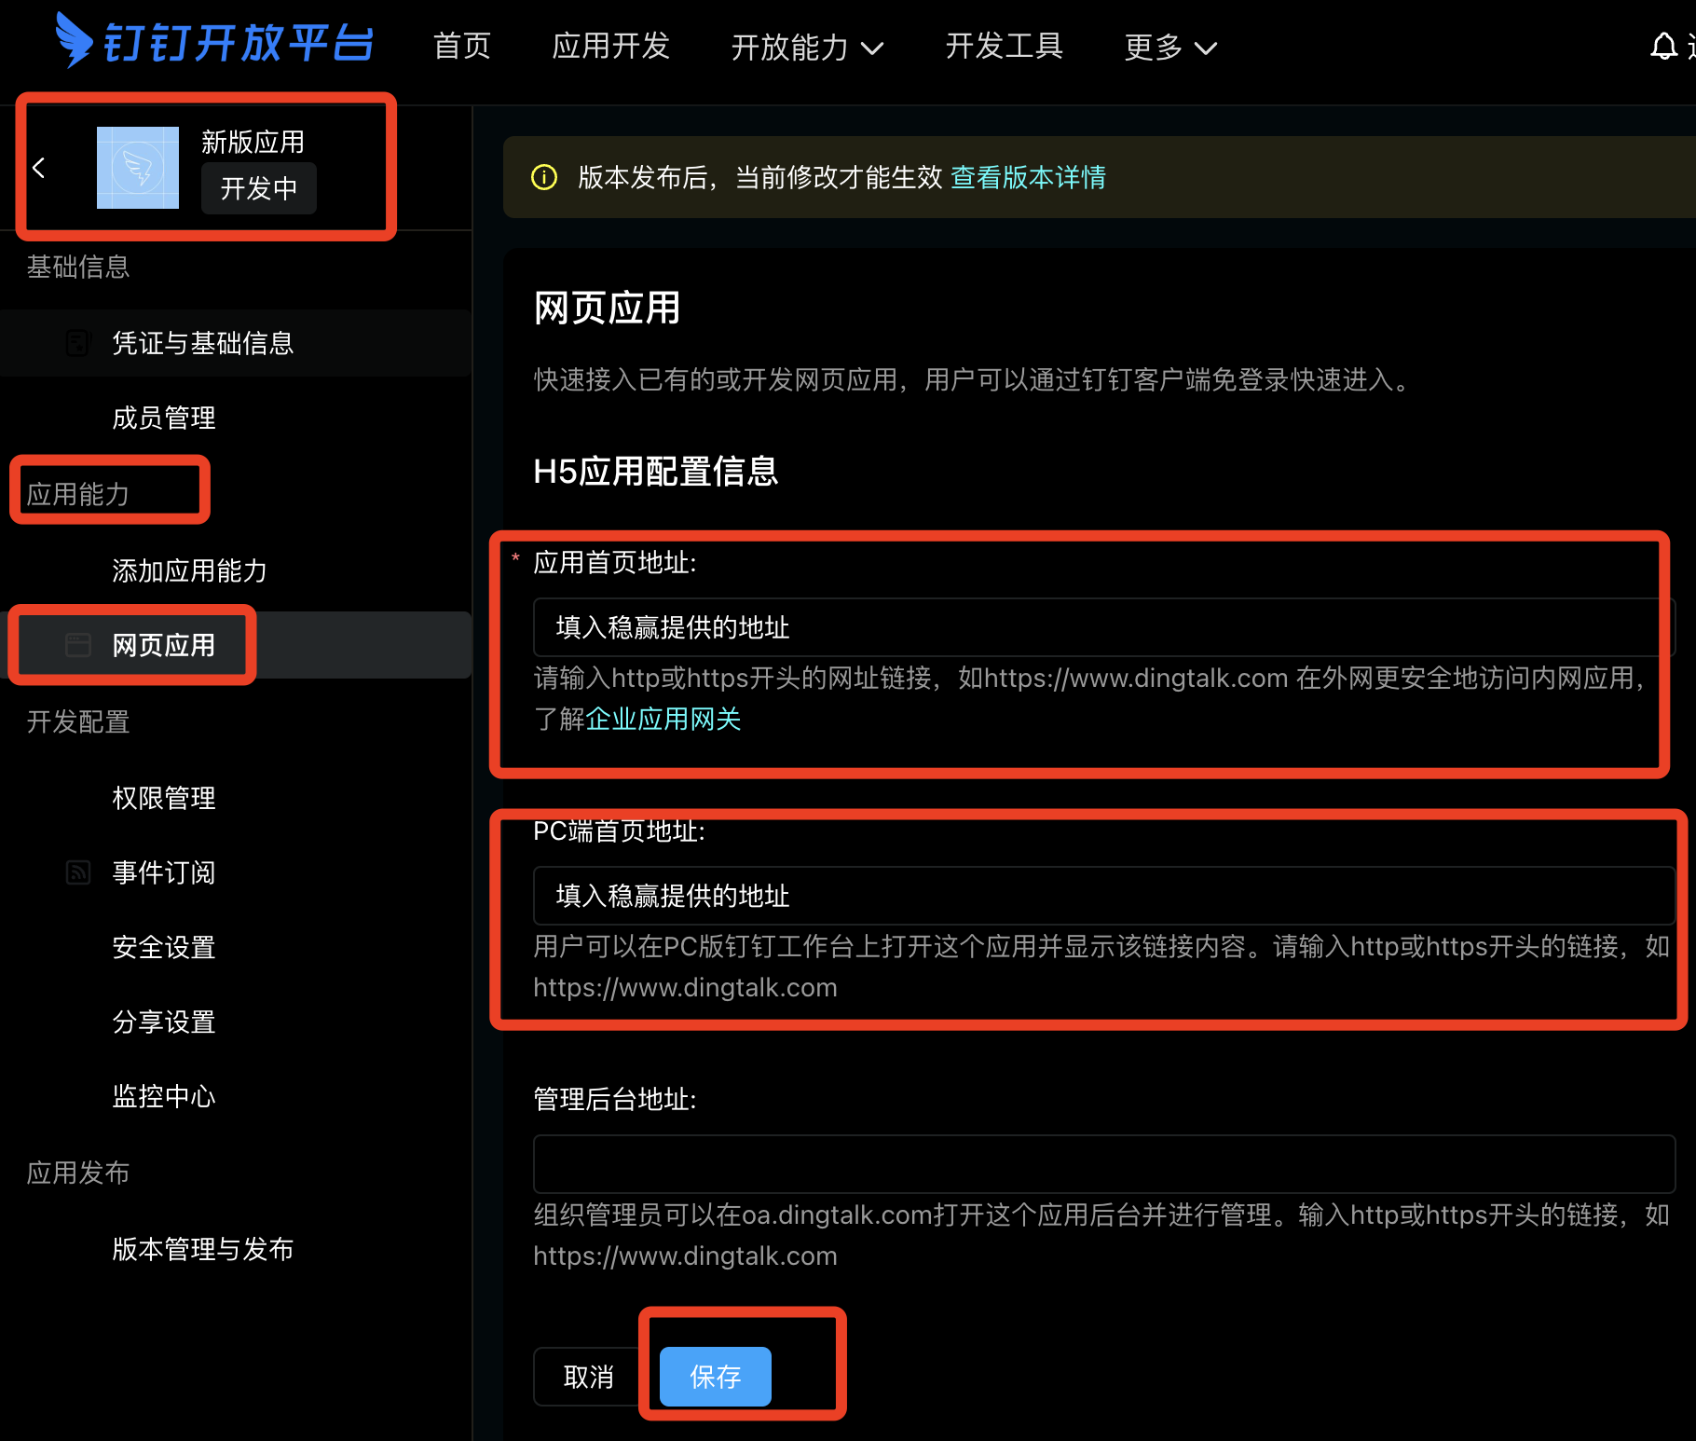Click the 应用能力 section heading

[x=78, y=494]
